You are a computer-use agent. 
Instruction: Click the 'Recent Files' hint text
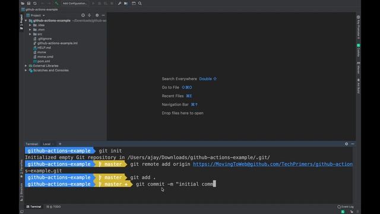click(173, 96)
